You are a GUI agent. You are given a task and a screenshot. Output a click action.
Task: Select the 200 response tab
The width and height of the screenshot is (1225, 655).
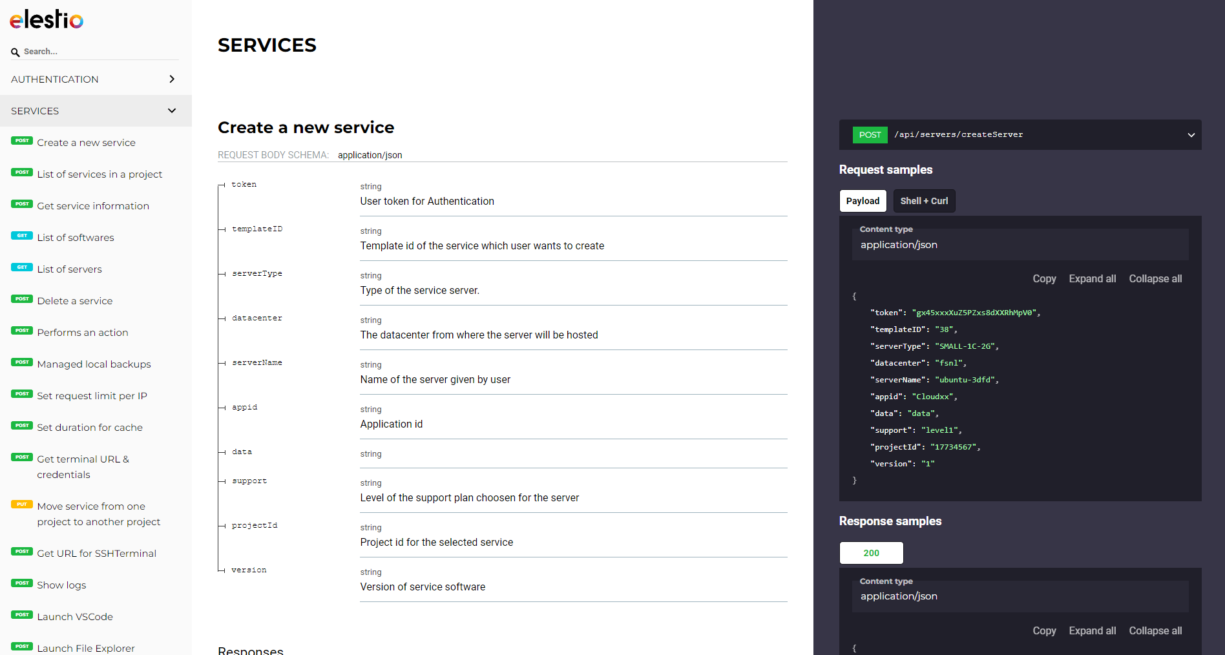(871, 553)
